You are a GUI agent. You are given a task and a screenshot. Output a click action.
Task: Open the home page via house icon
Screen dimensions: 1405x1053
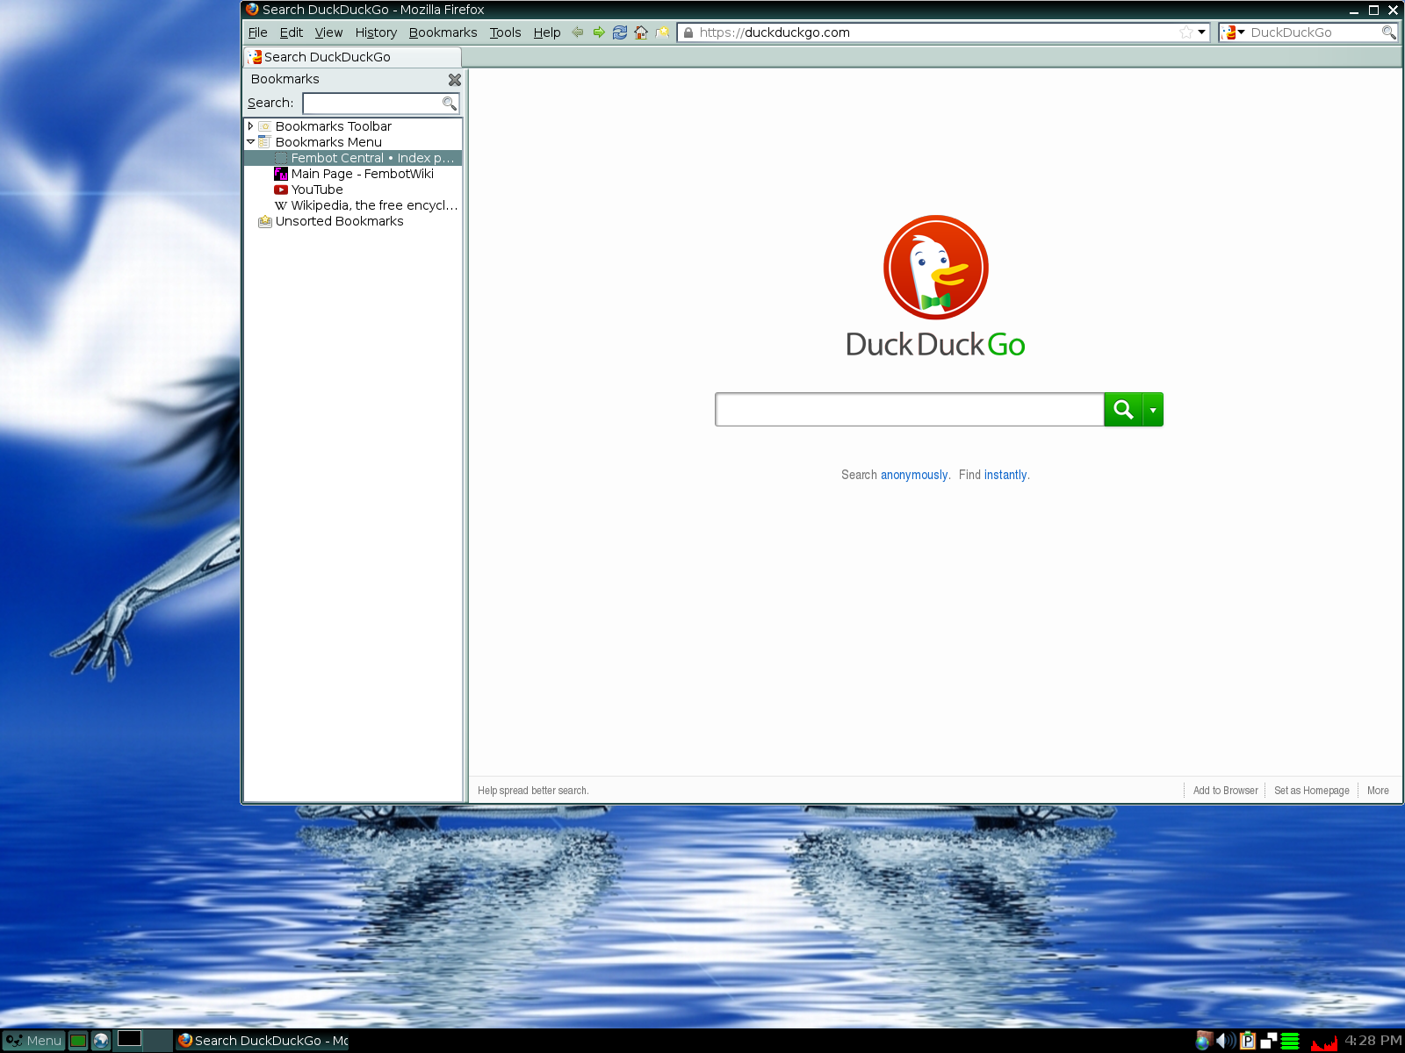(641, 32)
